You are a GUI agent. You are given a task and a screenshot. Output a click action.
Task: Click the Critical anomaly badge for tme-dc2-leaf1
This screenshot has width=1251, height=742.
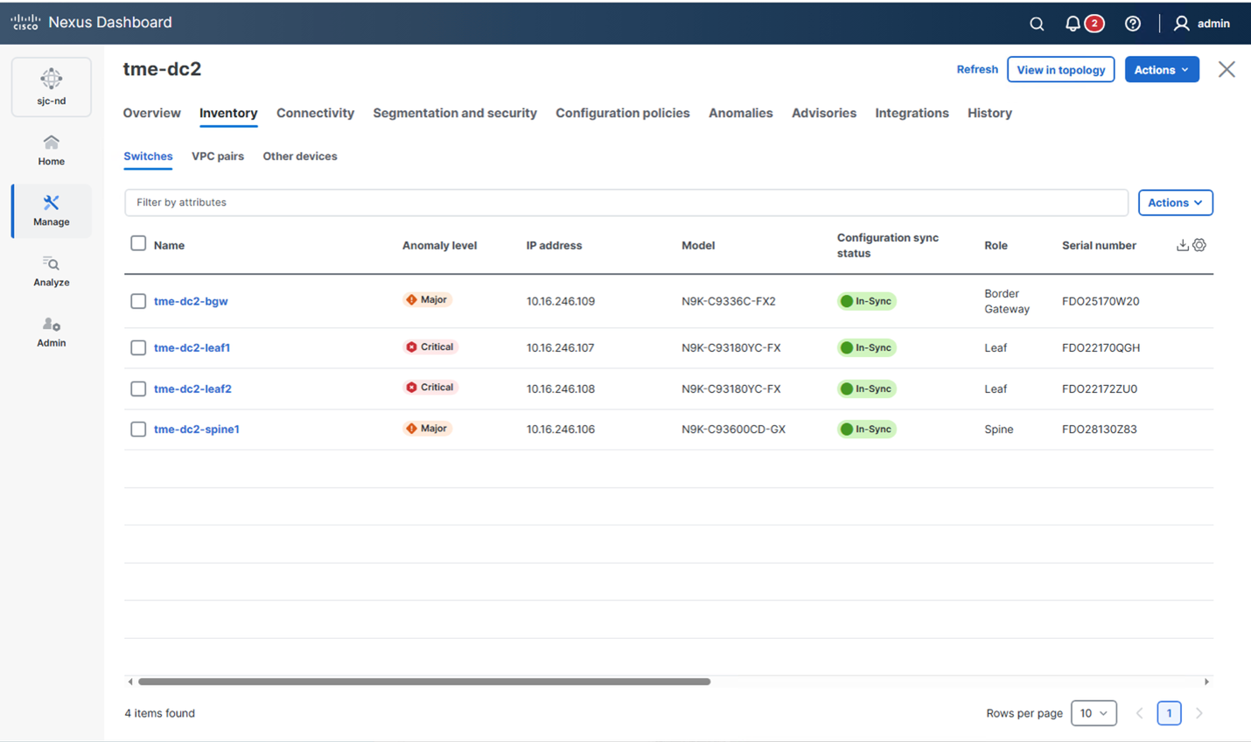pos(430,347)
